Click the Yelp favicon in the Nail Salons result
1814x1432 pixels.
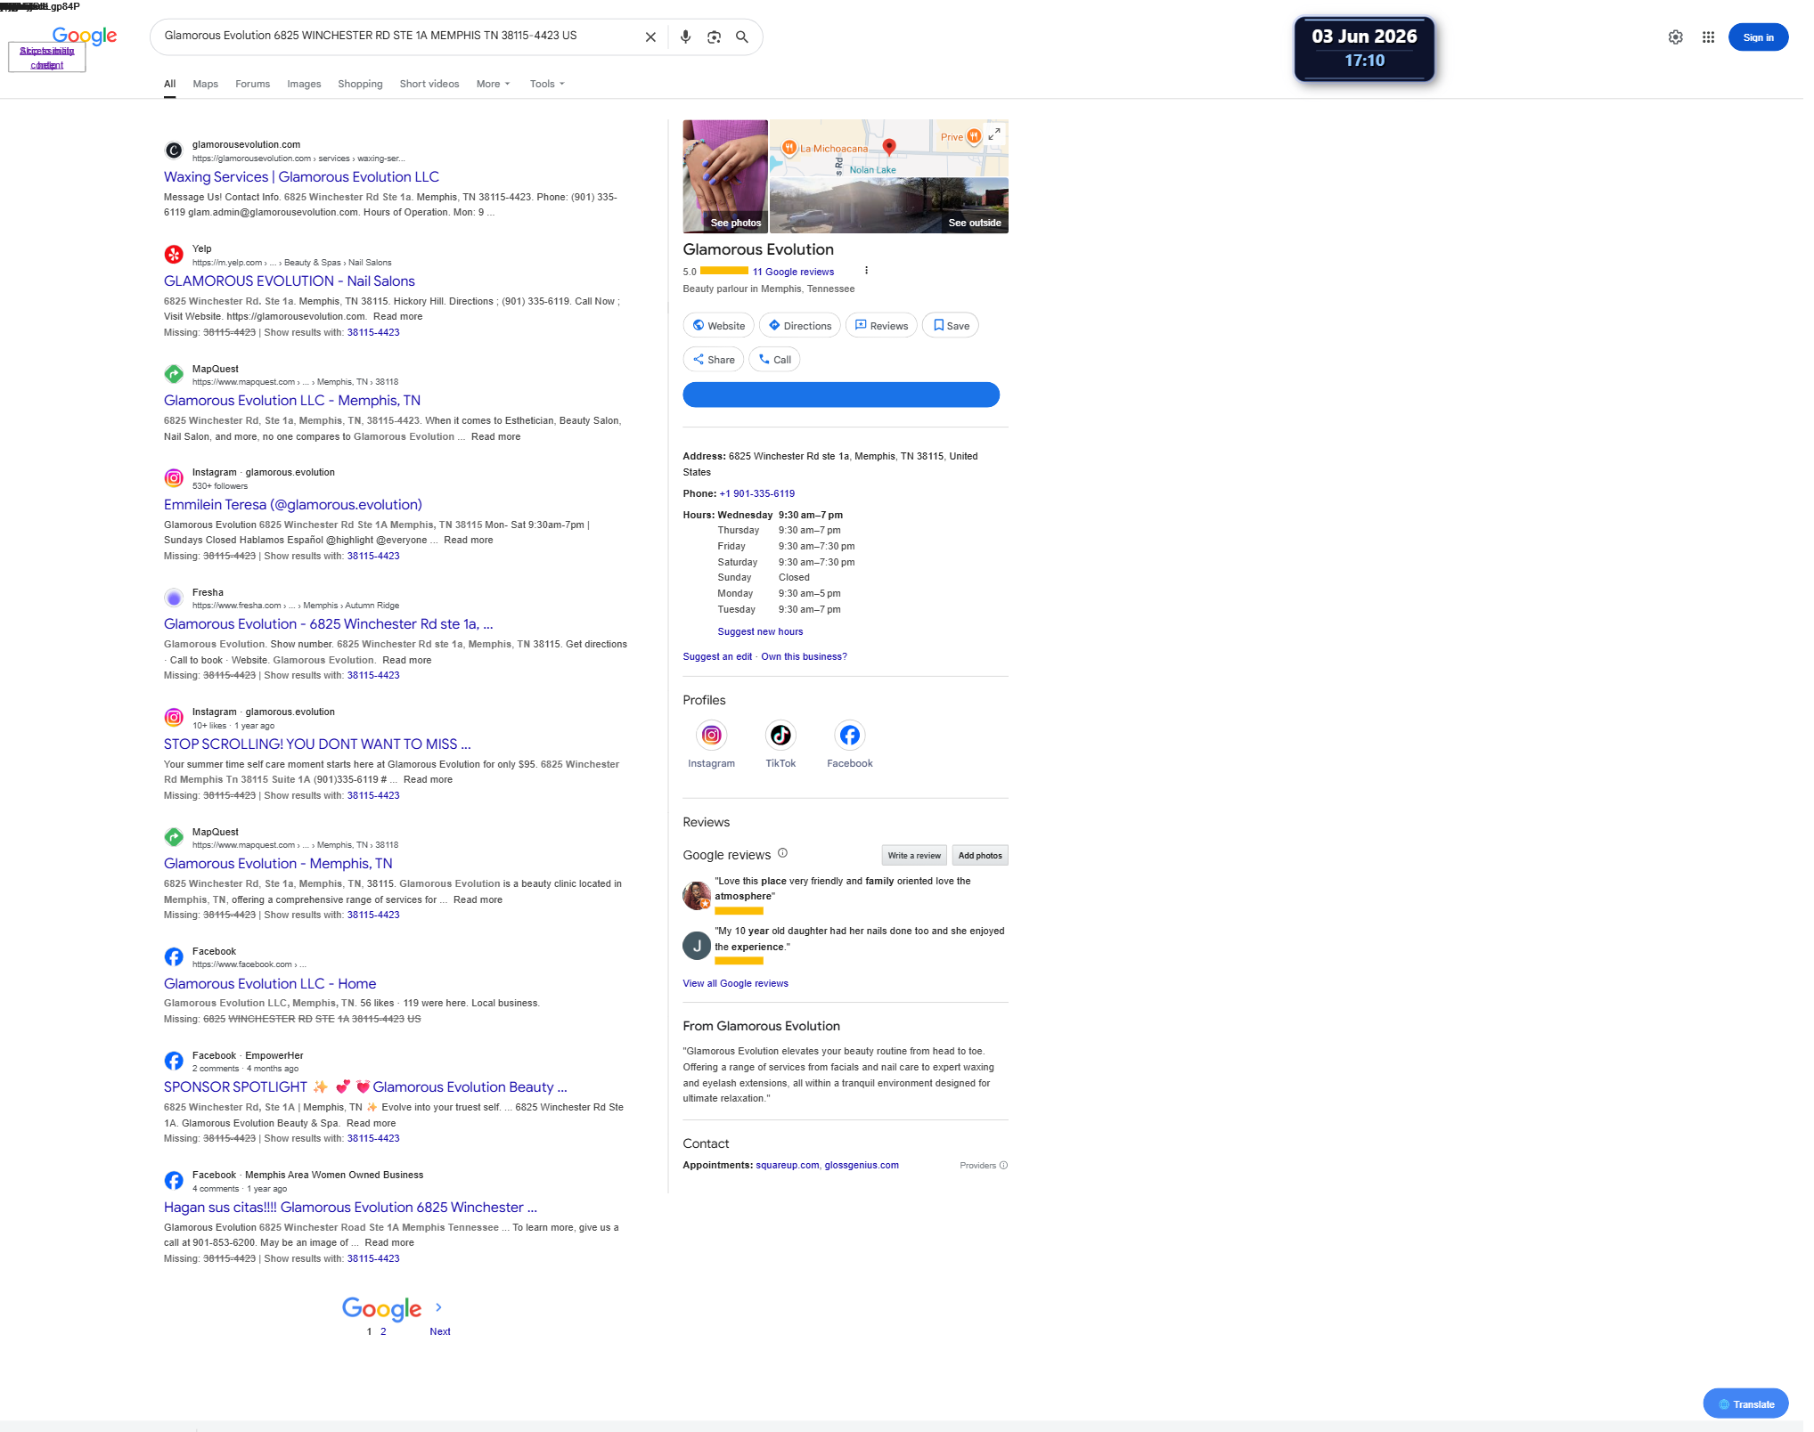174,255
